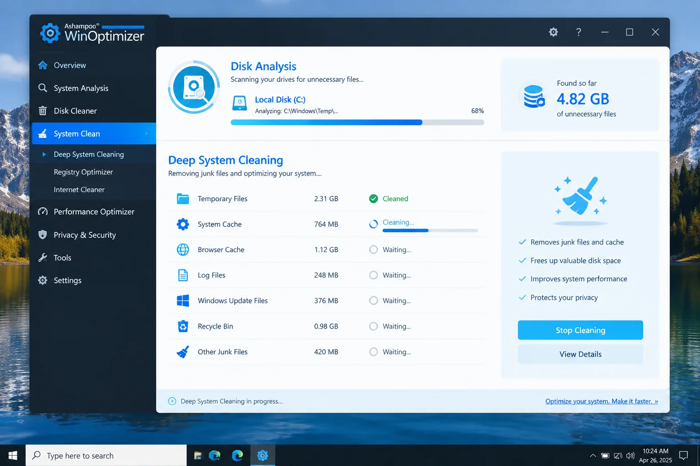Click the Other Junk Files broom icon
This screenshot has width=700, height=466.
(x=183, y=352)
